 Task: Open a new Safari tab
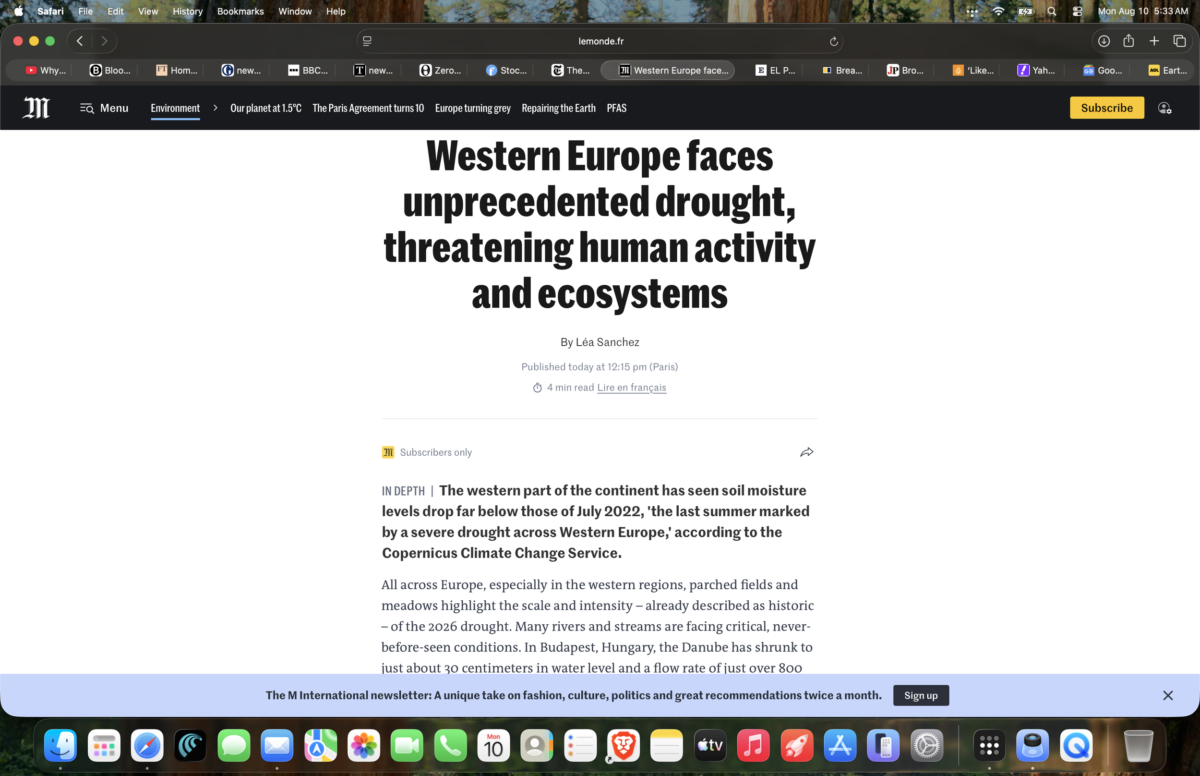(1154, 41)
